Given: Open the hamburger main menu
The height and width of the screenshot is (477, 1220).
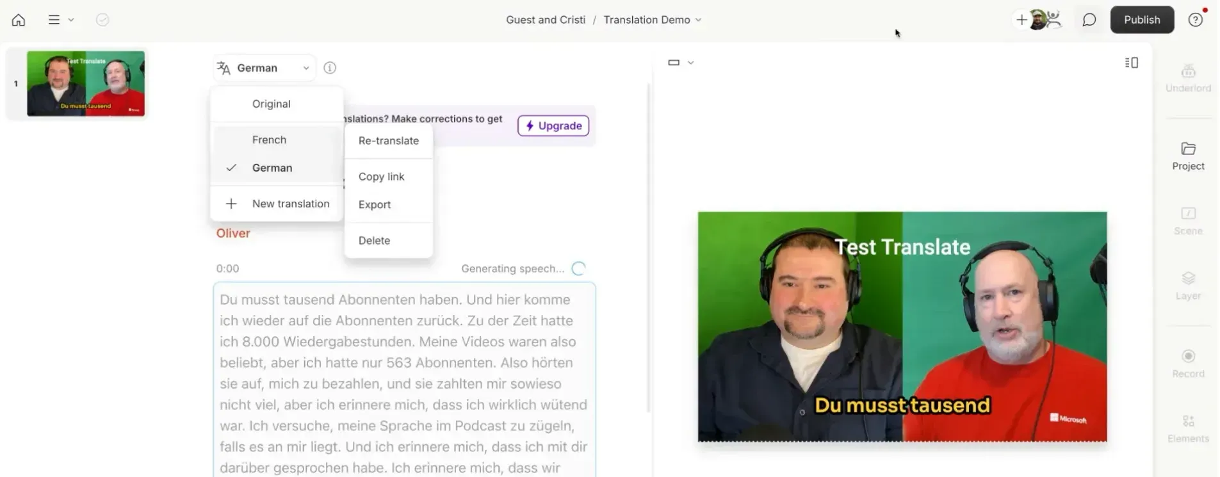Looking at the screenshot, I should [x=54, y=20].
